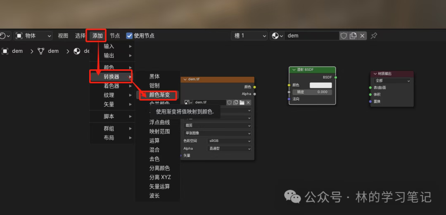Collapse the 材质输出 node
446x215 pixels.
coord(375,74)
